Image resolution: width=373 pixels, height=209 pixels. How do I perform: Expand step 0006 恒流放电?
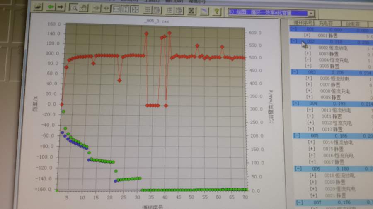(x=309, y=78)
